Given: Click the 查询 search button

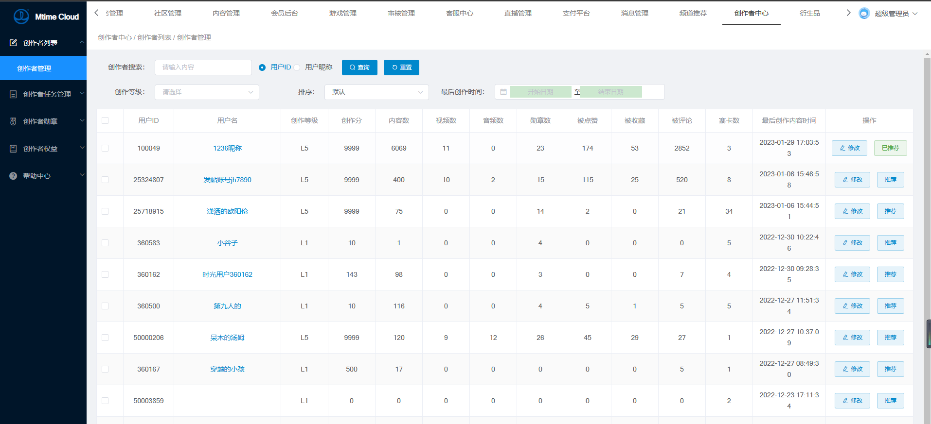Looking at the screenshot, I should 359,68.
